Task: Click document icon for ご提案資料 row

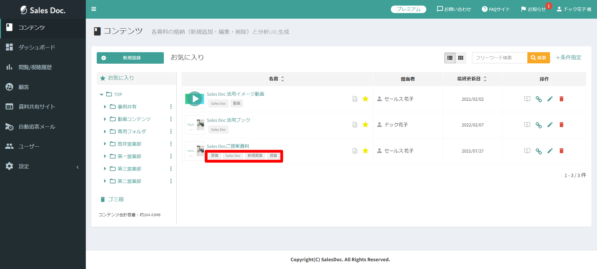Action: tap(355, 151)
